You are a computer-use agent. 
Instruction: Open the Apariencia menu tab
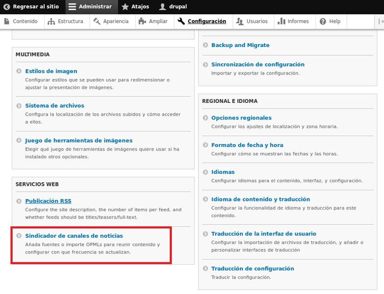pos(112,22)
